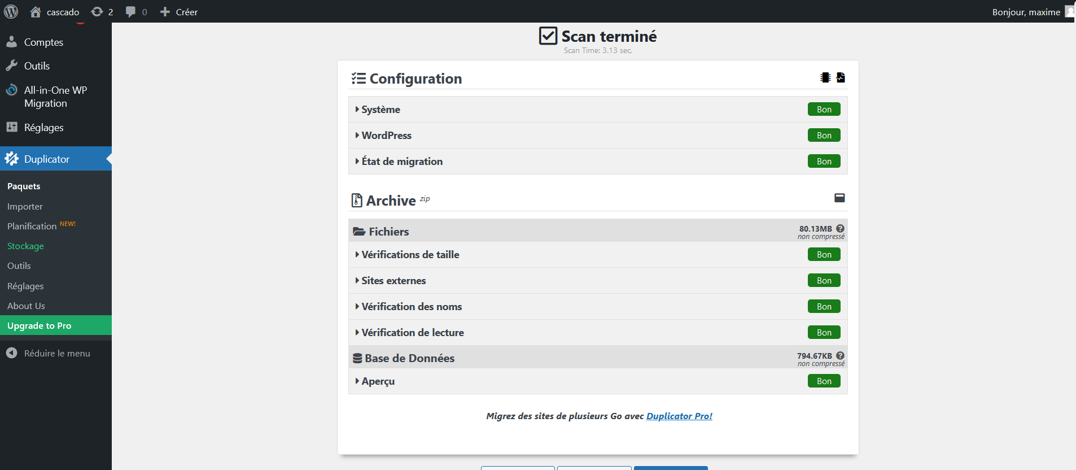Click the Bon badge for Aperçu
This screenshot has width=1076, height=470.
tap(824, 381)
